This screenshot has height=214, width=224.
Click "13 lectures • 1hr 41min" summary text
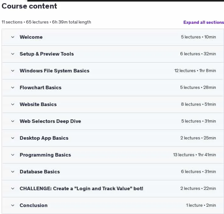pyautogui.click(x=194, y=155)
